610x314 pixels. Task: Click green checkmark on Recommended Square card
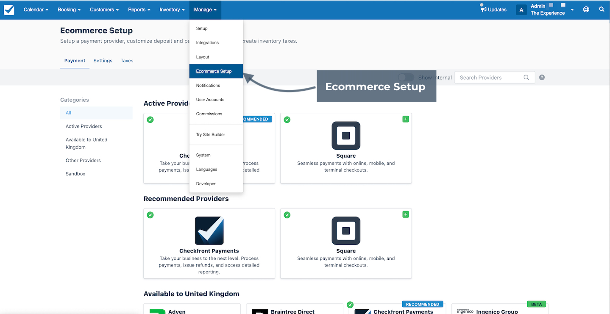pos(287,215)
